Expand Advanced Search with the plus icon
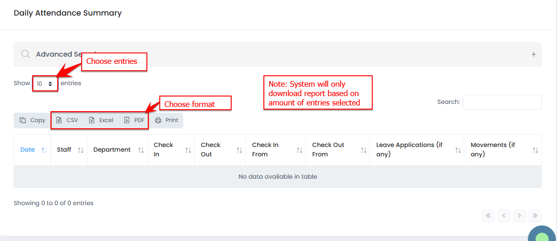Screen dimensions: 557x241 pyautogui.click(x=533, y=54)
